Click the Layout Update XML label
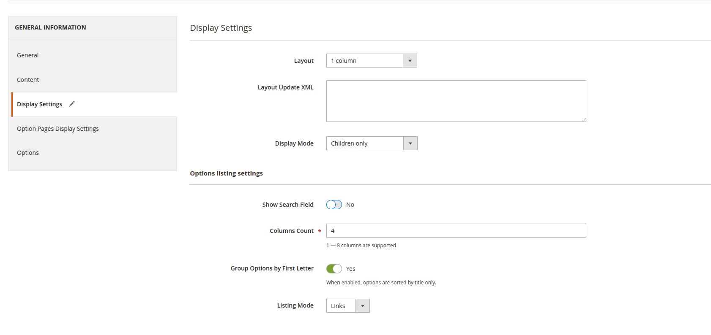Screen dimensions: 711x335 click(x=286, y=87)
